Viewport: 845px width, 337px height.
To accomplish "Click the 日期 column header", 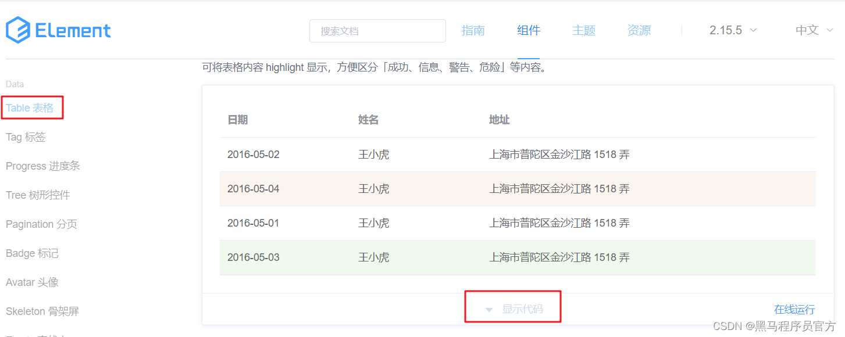I will click(237, 120).
